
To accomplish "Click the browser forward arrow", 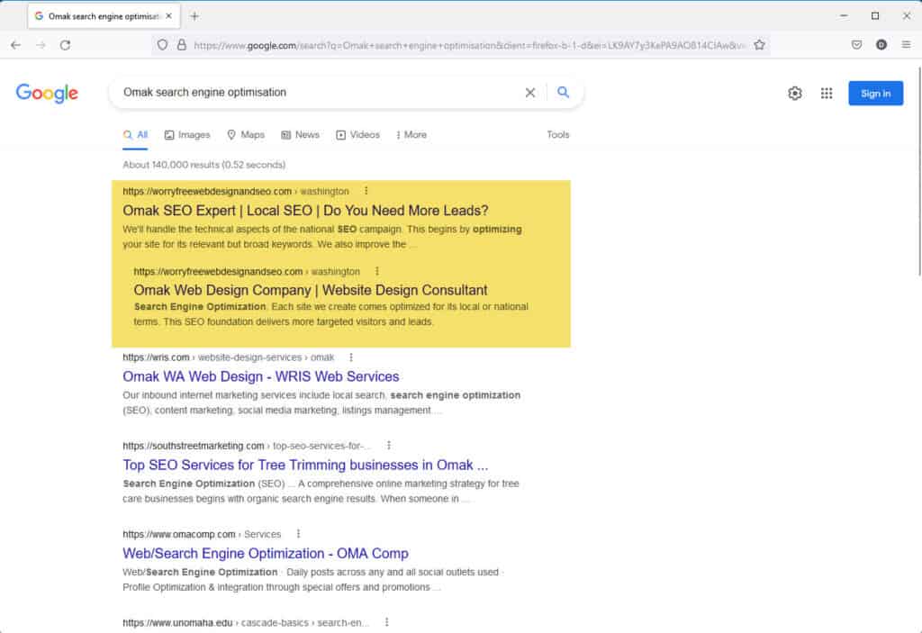I will (41, 45).
